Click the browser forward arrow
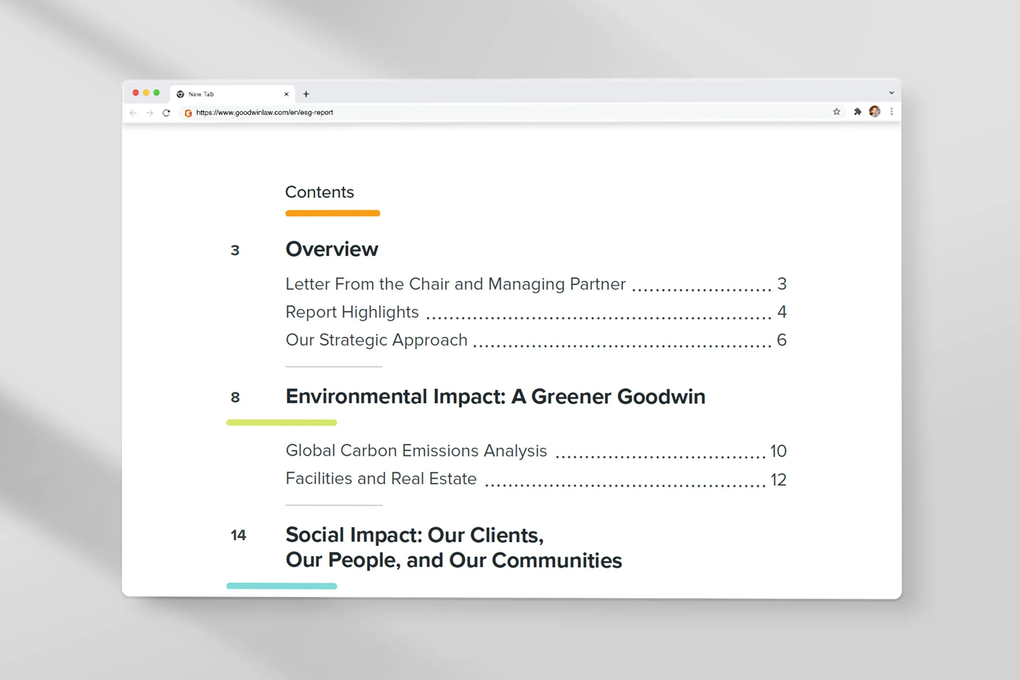This screenshot has height=680, width=1020. pos(150,113)
